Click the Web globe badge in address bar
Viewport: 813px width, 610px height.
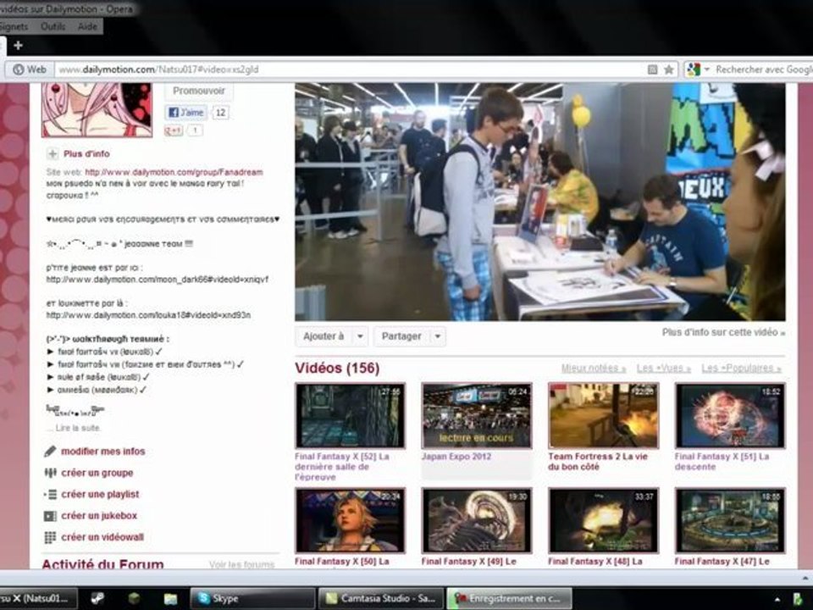coord(30,69)
